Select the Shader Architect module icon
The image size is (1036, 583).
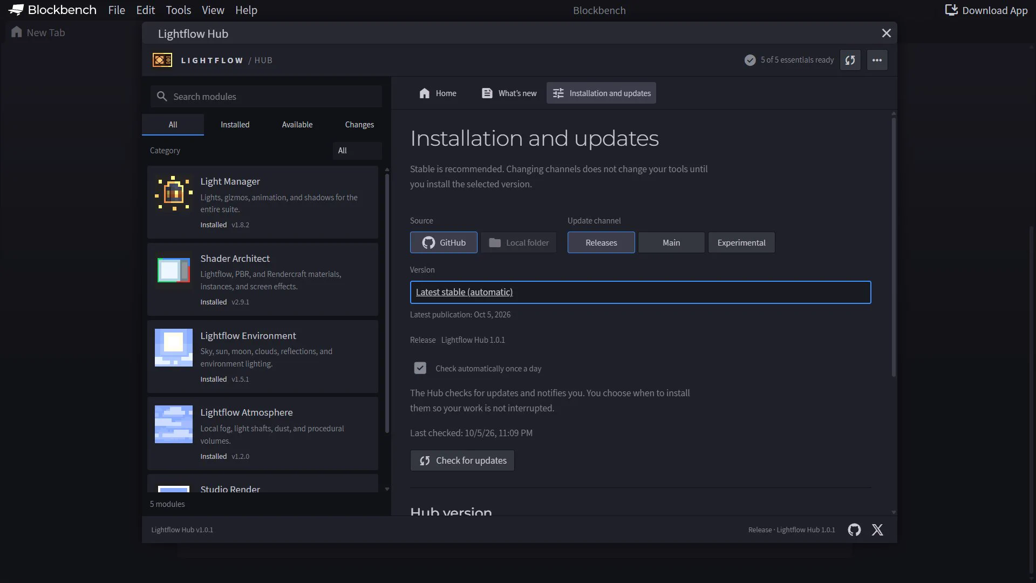click(174, 270)
